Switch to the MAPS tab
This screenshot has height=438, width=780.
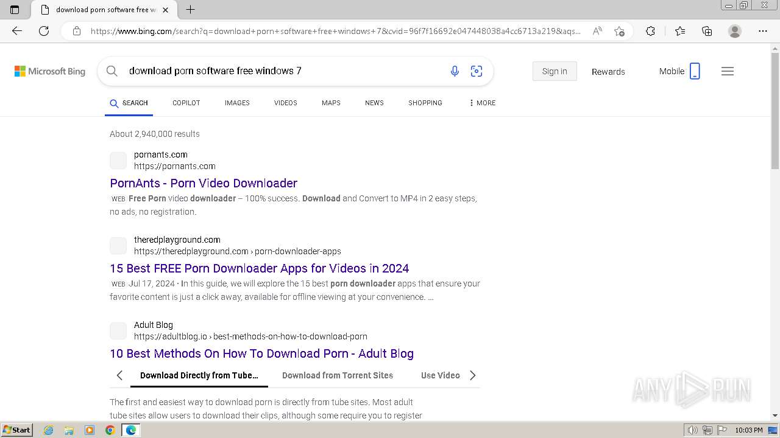[x=331, y=103]
